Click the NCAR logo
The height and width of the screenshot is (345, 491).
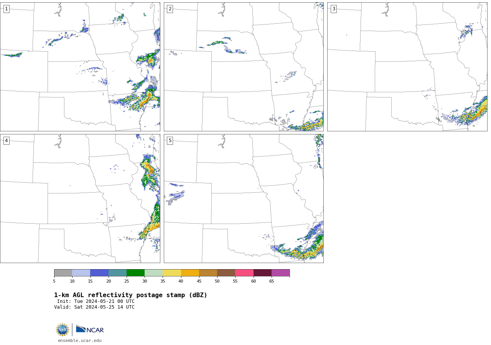pyautogui.click(x=90, y=329)
